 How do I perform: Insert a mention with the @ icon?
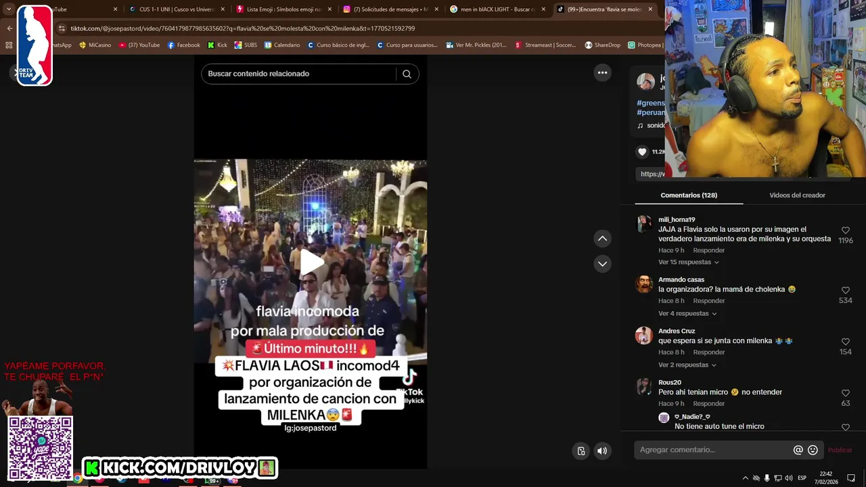(x=798, y=450)
